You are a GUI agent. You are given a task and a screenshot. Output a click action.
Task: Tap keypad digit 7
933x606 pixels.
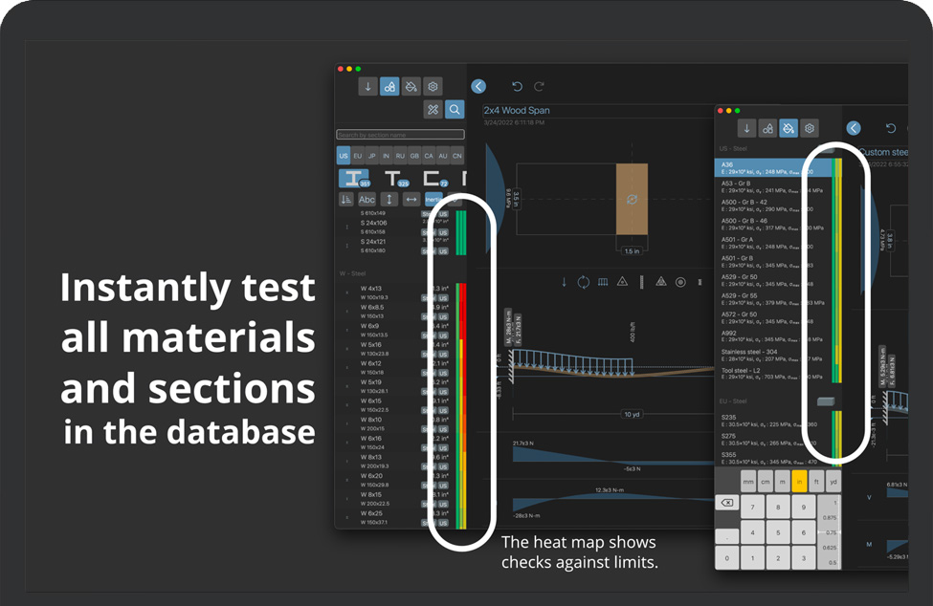pos(753,507)
